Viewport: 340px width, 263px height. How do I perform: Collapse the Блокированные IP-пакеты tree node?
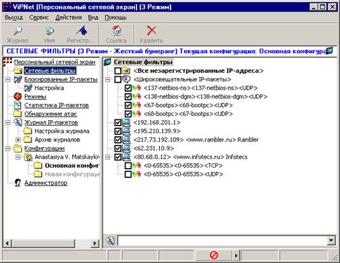(x=8, y=80)
